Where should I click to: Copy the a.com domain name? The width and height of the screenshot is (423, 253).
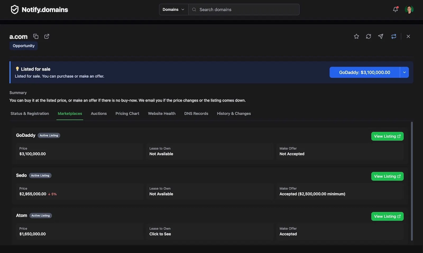click(36, 36)
